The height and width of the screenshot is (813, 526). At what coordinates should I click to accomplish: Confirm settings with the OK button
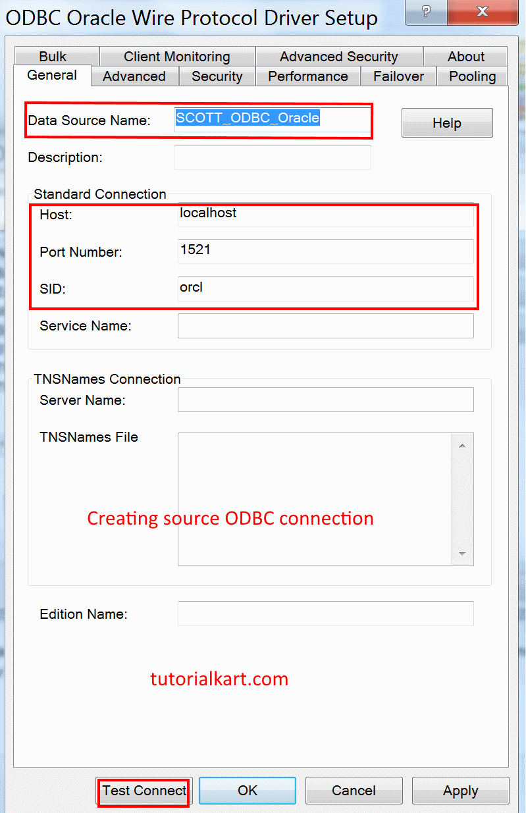[248, 791]
